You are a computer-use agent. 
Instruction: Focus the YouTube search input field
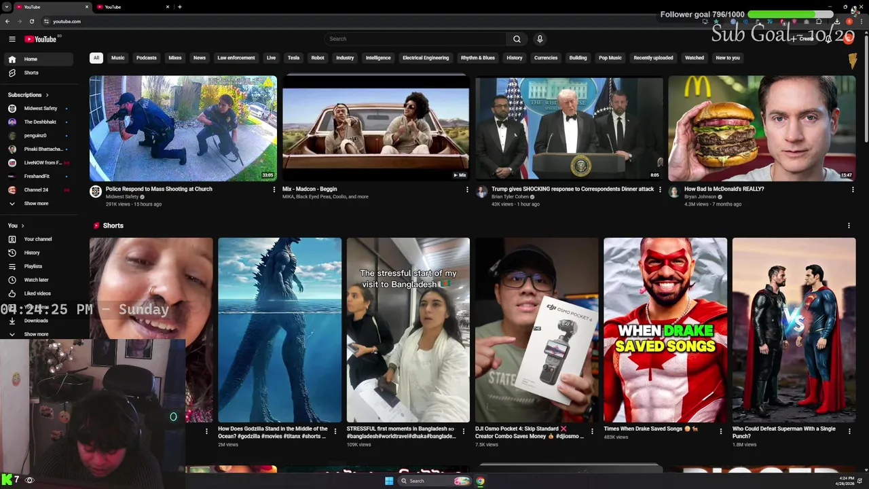(415, 39)
